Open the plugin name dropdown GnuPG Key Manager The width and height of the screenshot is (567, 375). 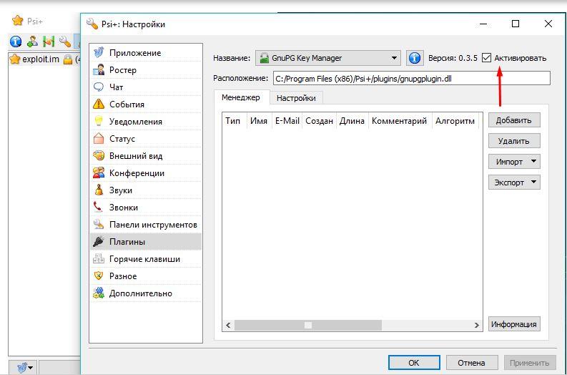point(328,58)
